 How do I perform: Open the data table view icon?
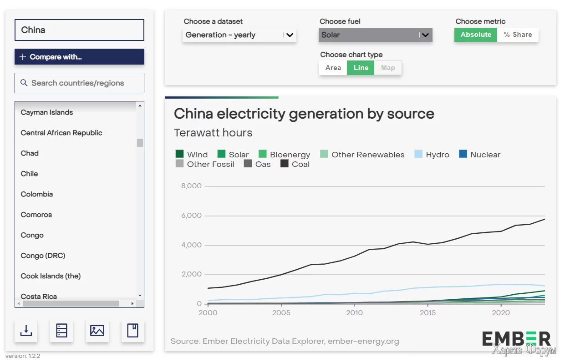coord(61,331)
